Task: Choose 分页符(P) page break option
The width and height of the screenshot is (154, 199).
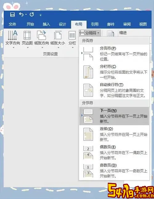Action: point(114,54)
